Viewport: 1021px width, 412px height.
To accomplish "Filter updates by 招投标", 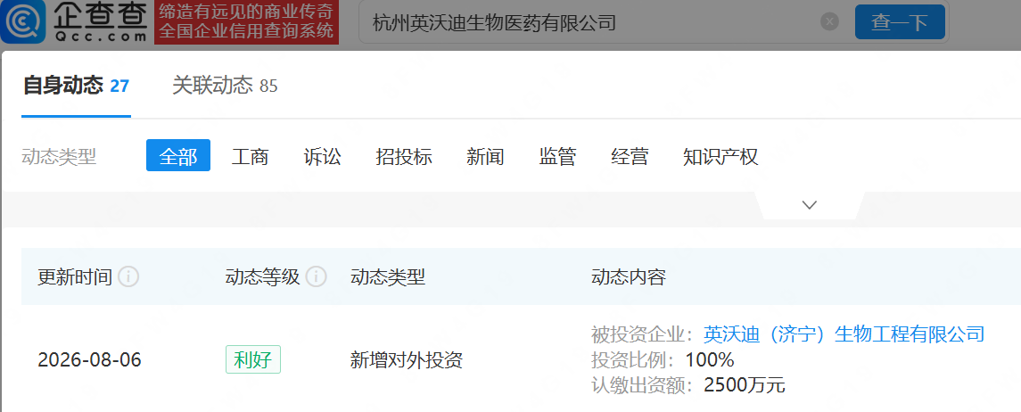I will click(x=404, y=157).
